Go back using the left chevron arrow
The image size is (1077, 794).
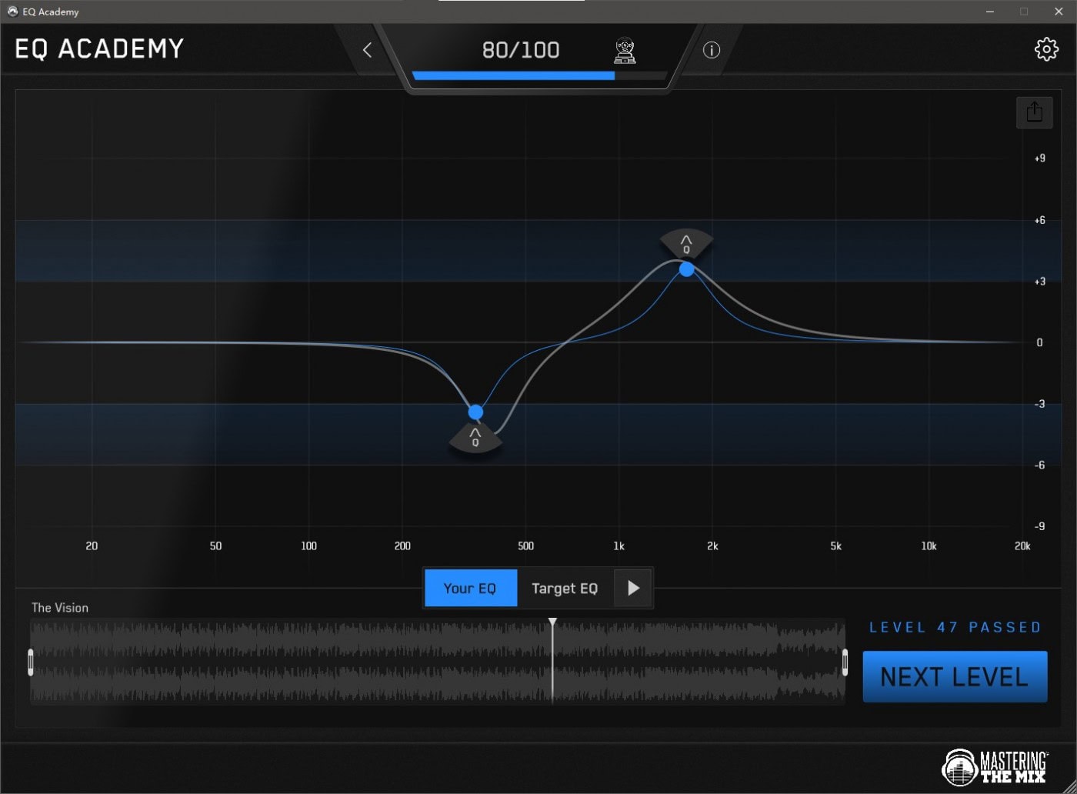pos(367,50)
